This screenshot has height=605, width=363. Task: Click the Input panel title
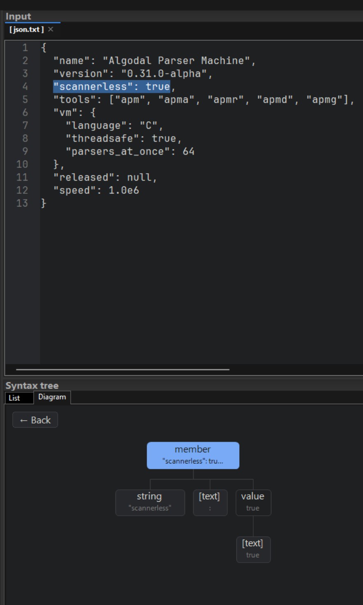coord(18,16)
